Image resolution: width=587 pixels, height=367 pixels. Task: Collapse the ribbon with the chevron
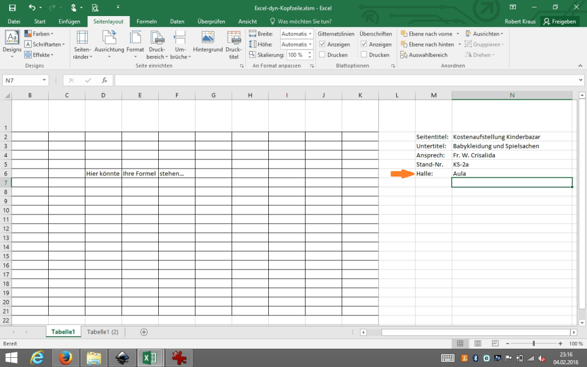click(x=580, y=65)
